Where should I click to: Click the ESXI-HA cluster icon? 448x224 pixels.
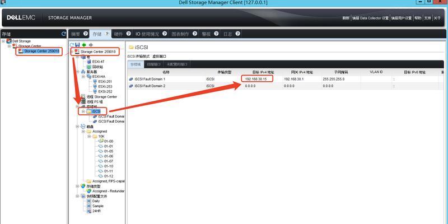89,77
